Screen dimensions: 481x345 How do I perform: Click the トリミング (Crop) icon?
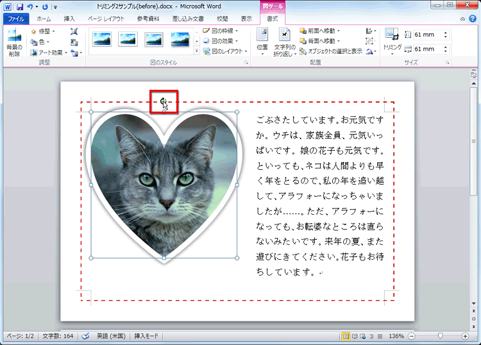[392, 35]
